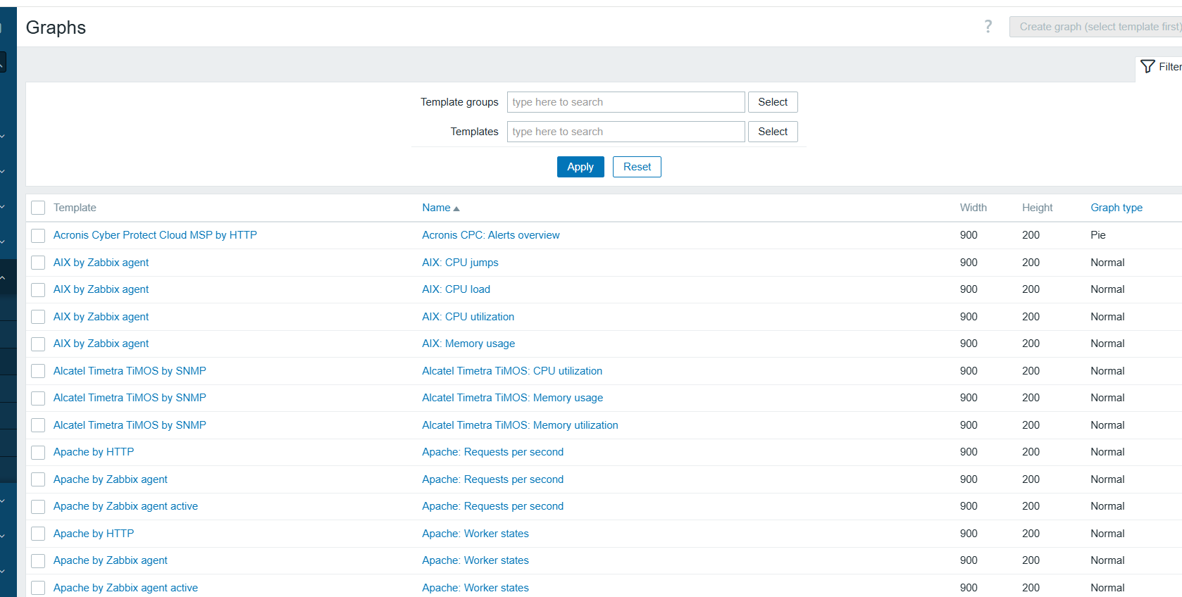The height and width of the screenshot is (597, 1182).
Task: Open AIX: CPU jumps graph
Action: (x=460, y=263)
